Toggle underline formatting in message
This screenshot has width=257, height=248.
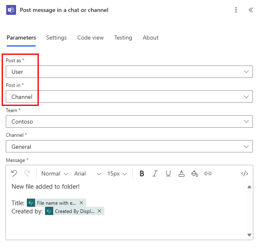coord(168,173)
